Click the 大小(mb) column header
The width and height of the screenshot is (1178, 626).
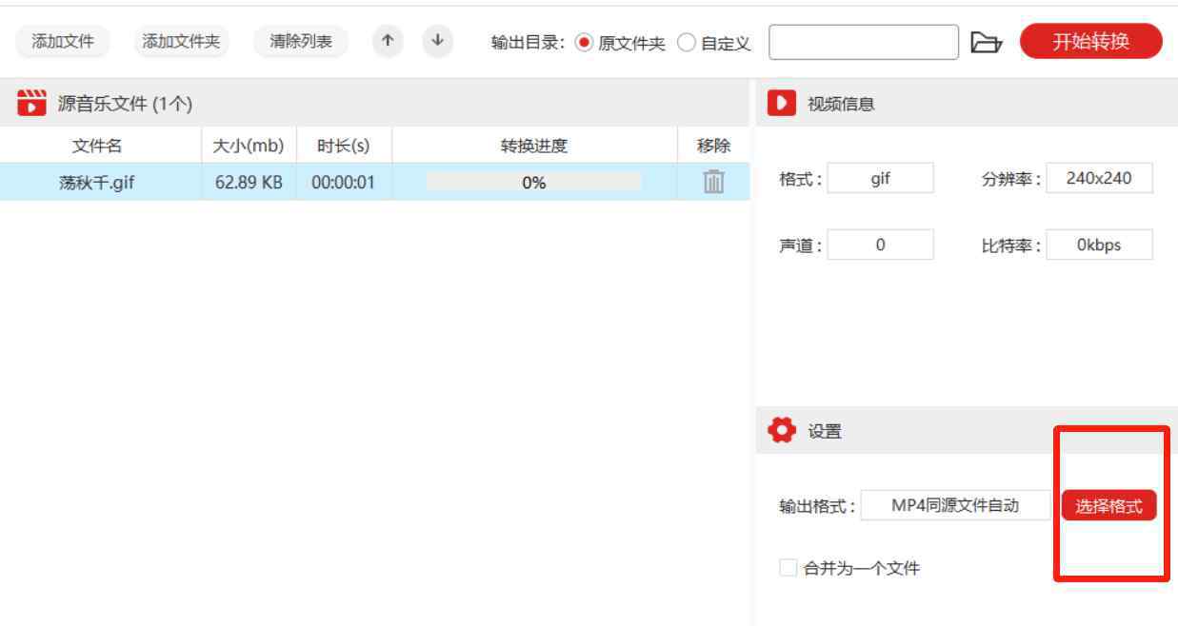[x=248, y=146]
